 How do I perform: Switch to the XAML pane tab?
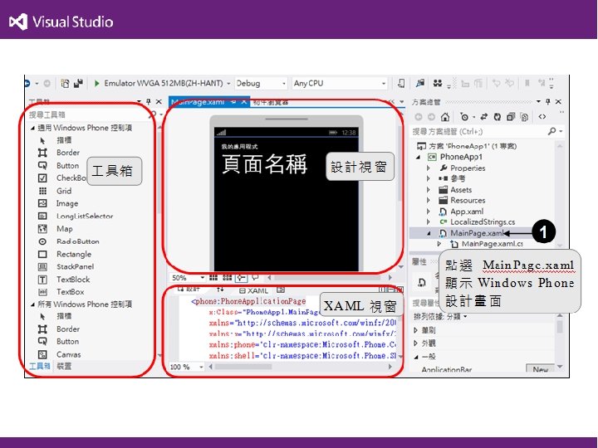click(x=254, y=290)
